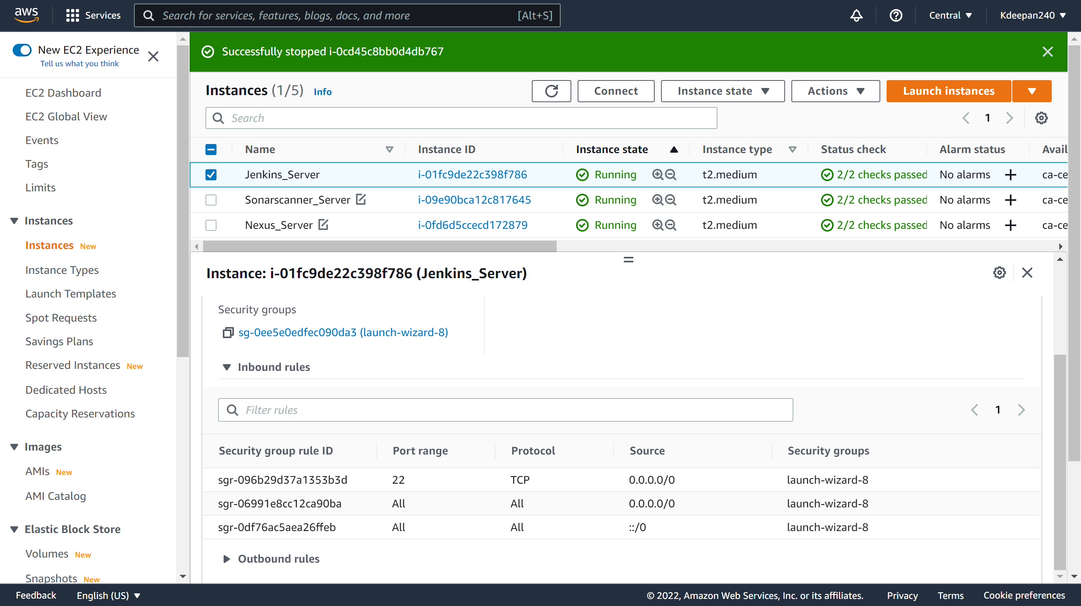The image size is (1081, 606).
Task: Toggle the select-all instances checkbox
Action: pos(211,150)
